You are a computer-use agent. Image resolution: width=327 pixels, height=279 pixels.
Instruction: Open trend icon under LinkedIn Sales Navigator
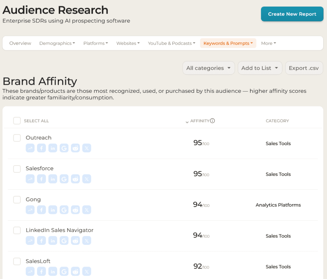(30, 240)
